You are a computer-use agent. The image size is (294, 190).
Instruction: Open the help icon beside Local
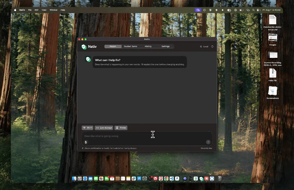[212, 46]
